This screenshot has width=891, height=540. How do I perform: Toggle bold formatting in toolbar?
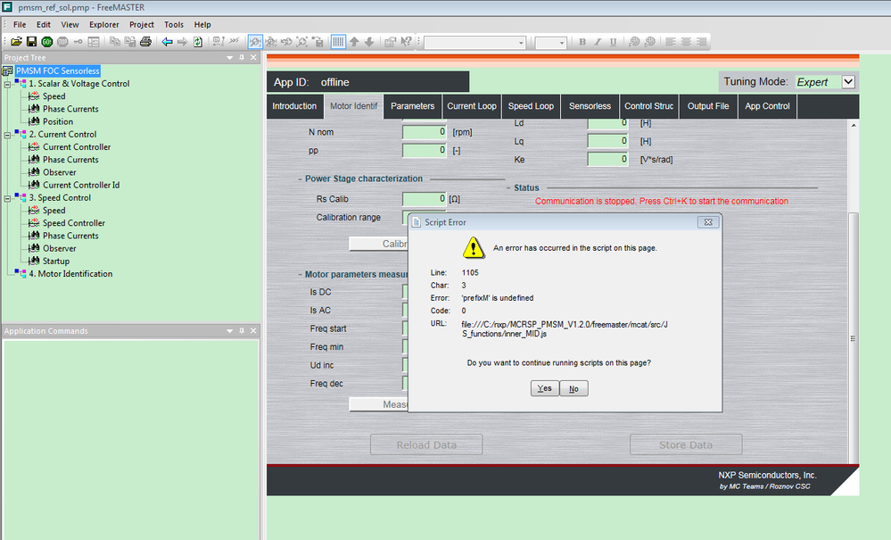(x=582, y=41)
